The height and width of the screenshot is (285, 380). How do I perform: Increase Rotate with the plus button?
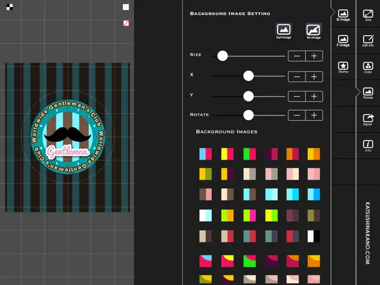point(314,115)
